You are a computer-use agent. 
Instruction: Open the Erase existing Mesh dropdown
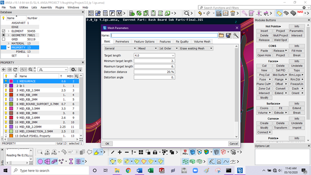pyautogui.click(x=196, y=48)
